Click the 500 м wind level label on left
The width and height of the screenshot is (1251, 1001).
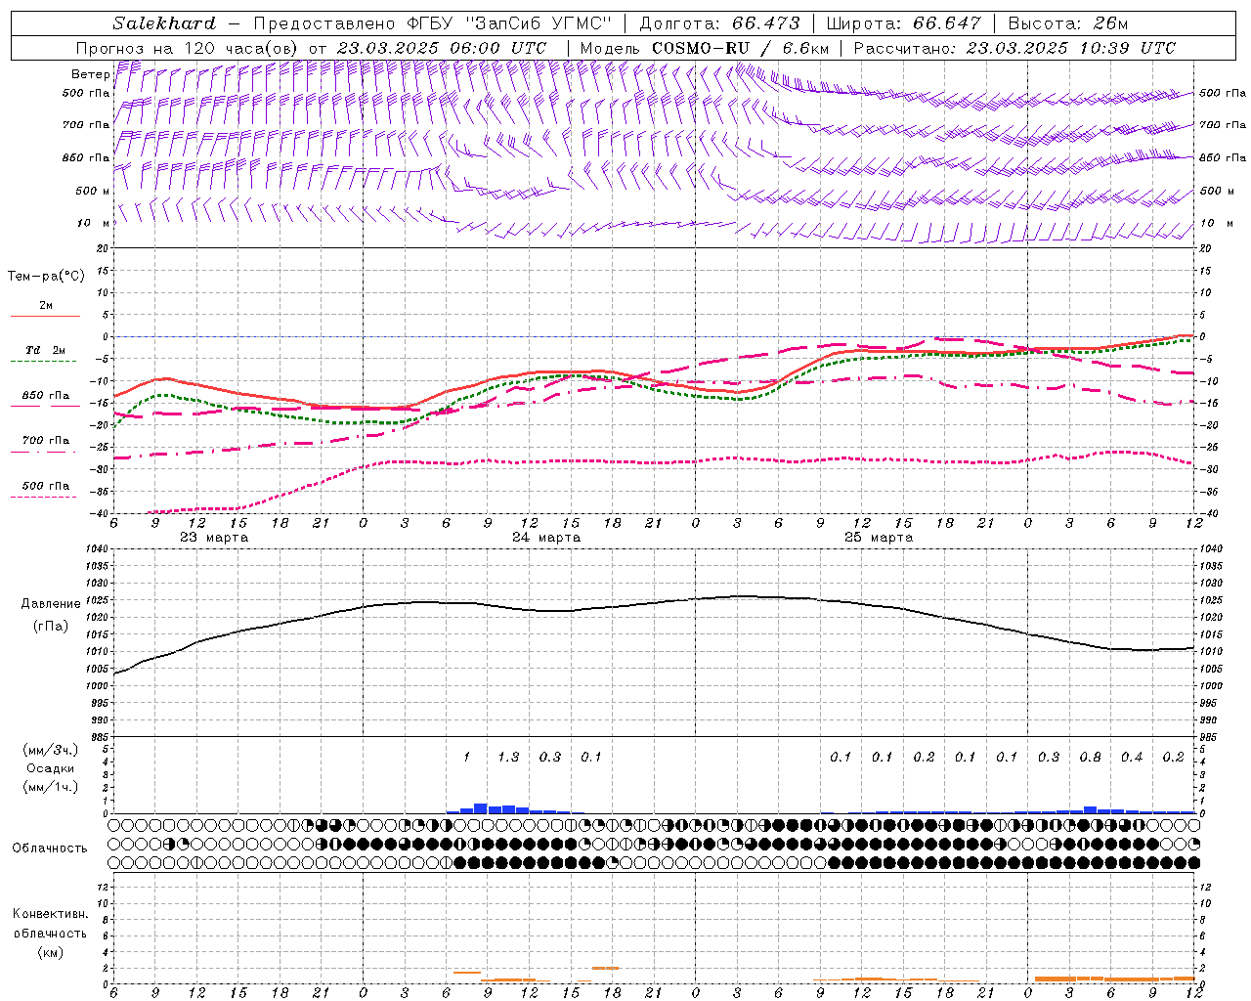tap(93, 191)
